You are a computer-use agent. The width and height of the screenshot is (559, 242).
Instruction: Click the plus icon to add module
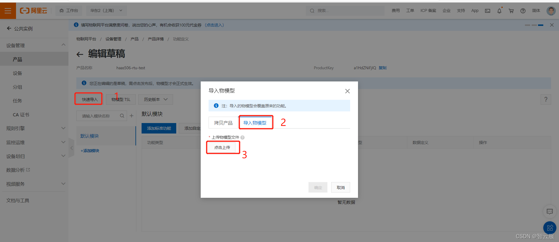(x=132, y=116)
